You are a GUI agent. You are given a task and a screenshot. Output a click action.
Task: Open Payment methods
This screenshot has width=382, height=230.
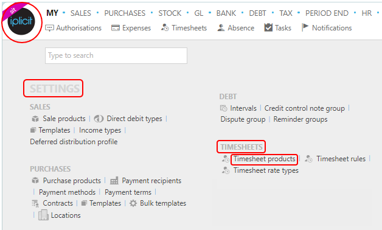pos(68,192)
